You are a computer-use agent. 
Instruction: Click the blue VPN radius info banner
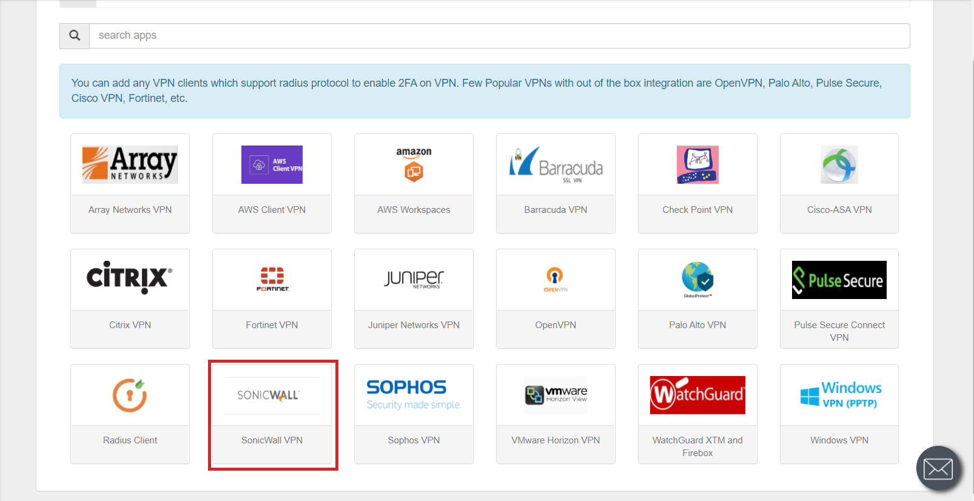pyautogui.click(x=485, y=91)
